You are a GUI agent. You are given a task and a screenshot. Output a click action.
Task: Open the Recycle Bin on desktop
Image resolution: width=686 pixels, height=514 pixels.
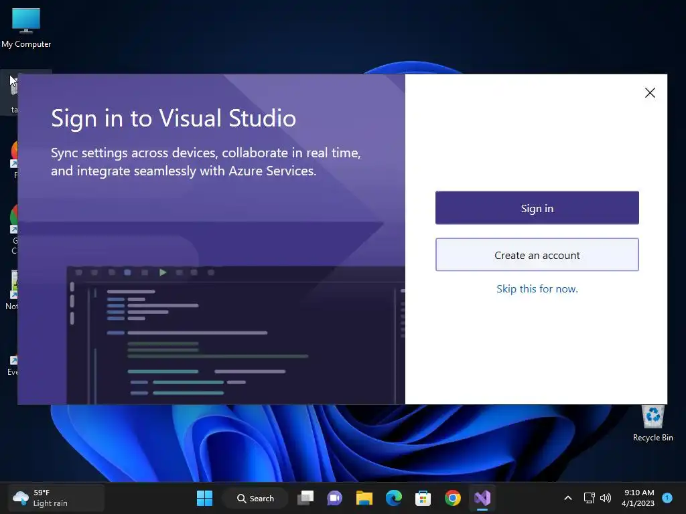(653, 423)
